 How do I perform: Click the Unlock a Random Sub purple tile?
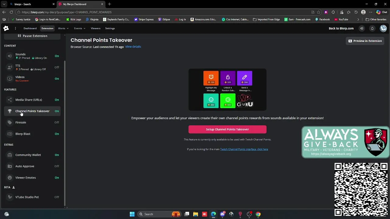tap(228, 78)
